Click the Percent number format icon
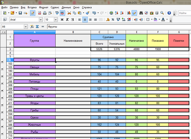 (113, 20)
